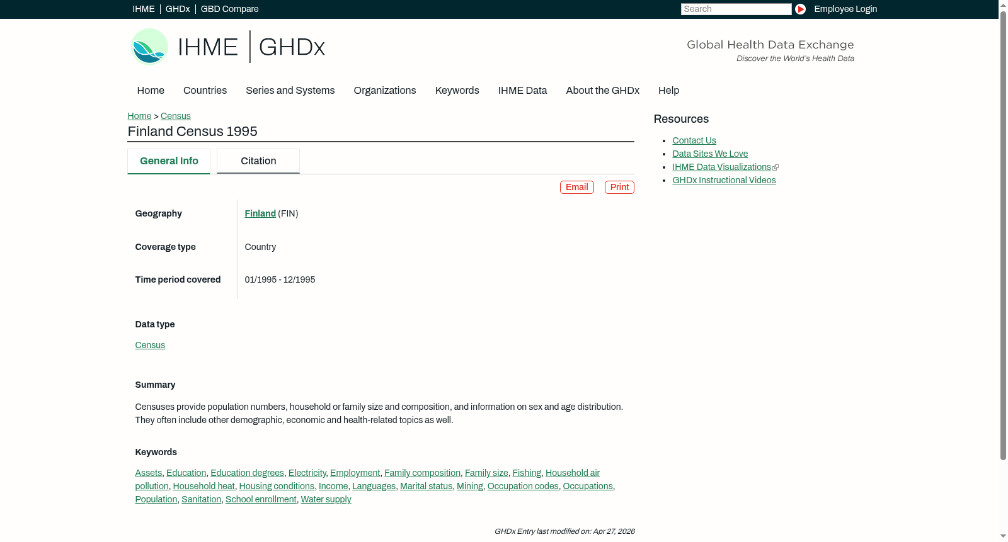Click the Employment keyword link
The height and width of the screenshot is (542, 1008).
355,473
